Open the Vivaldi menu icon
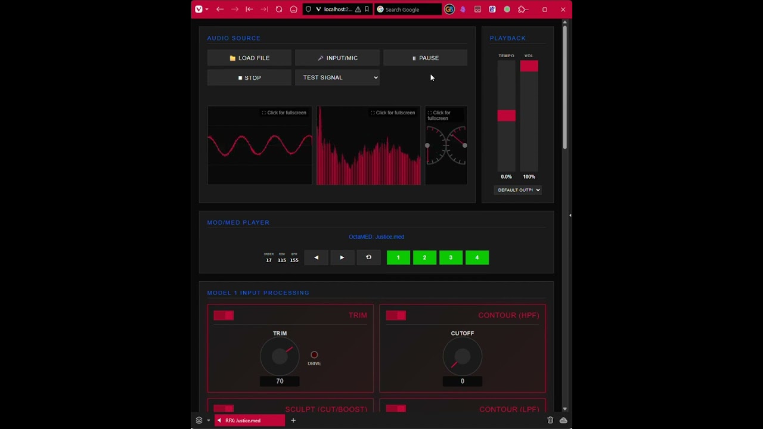This screenshot has height=429, width=763. point(198,9)
